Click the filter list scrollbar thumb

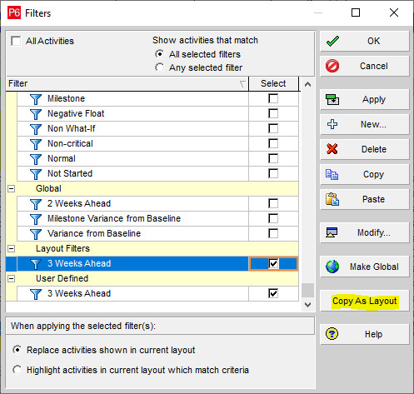[307, 290]
